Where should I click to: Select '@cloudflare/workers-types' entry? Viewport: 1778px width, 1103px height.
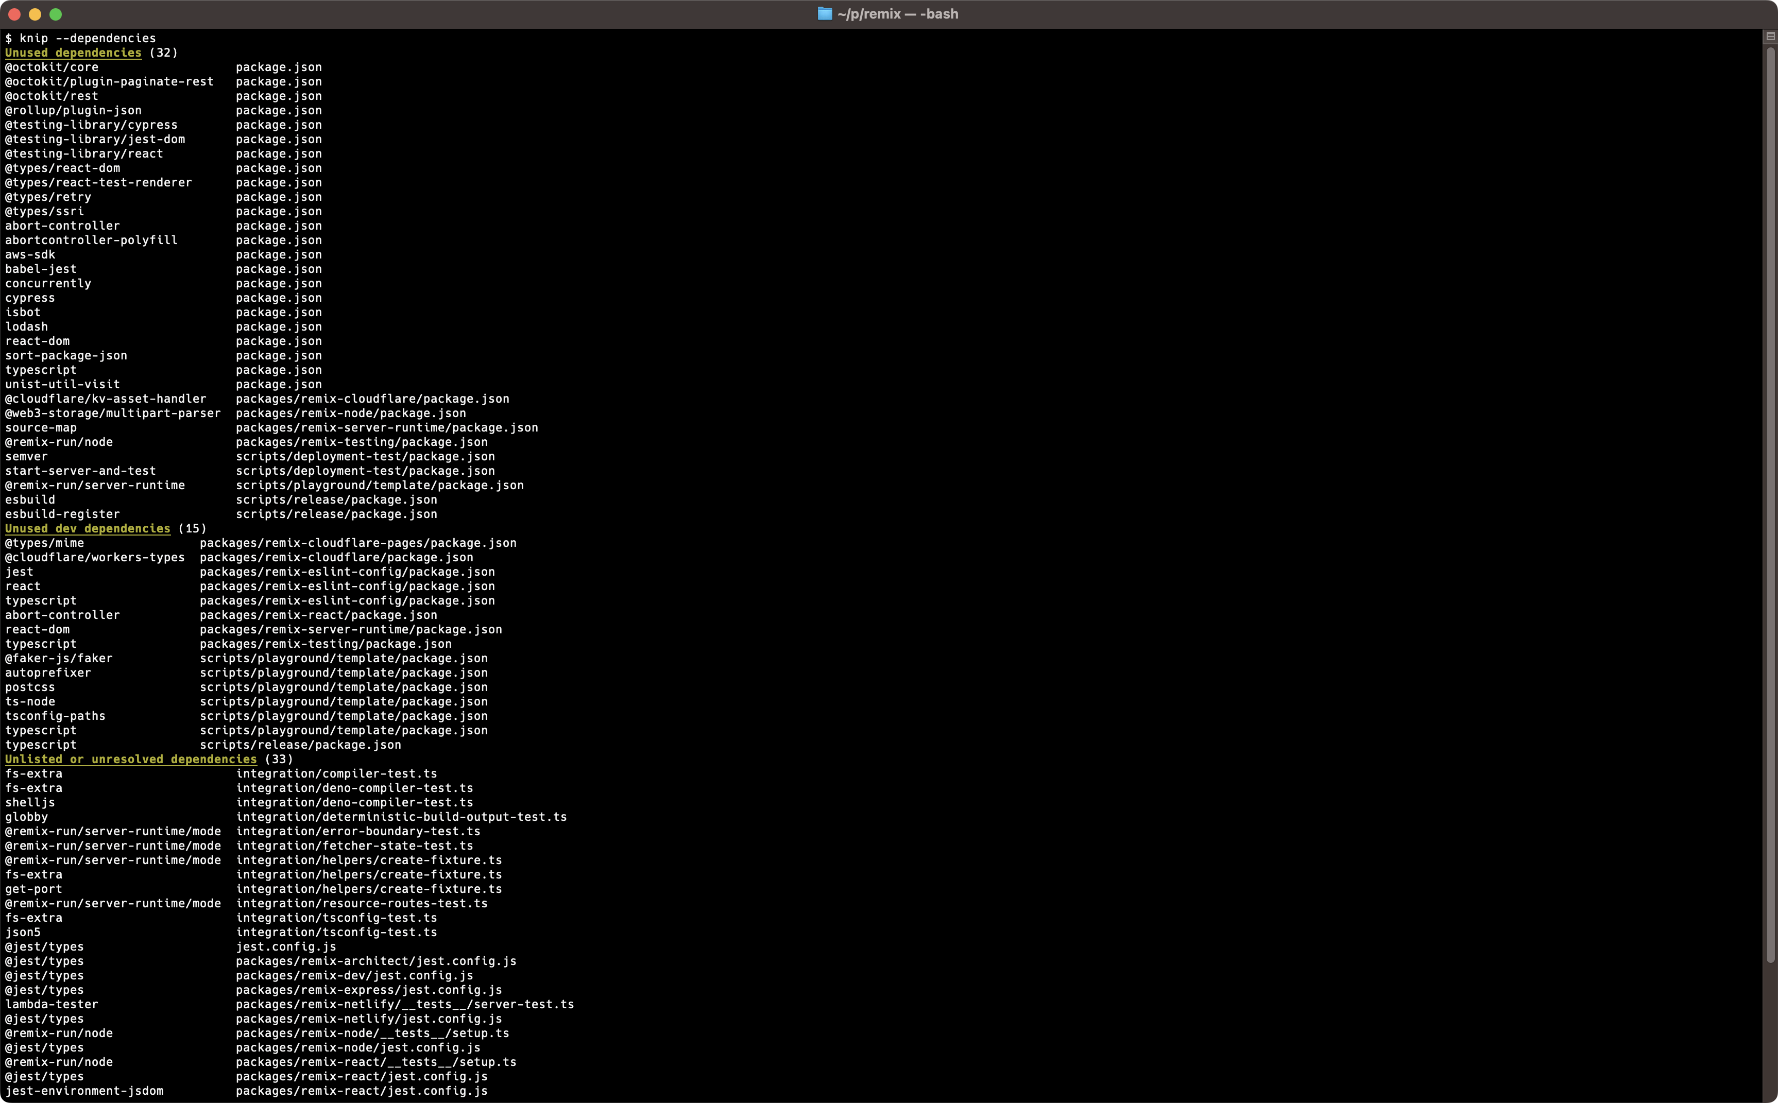pos(95,557)
